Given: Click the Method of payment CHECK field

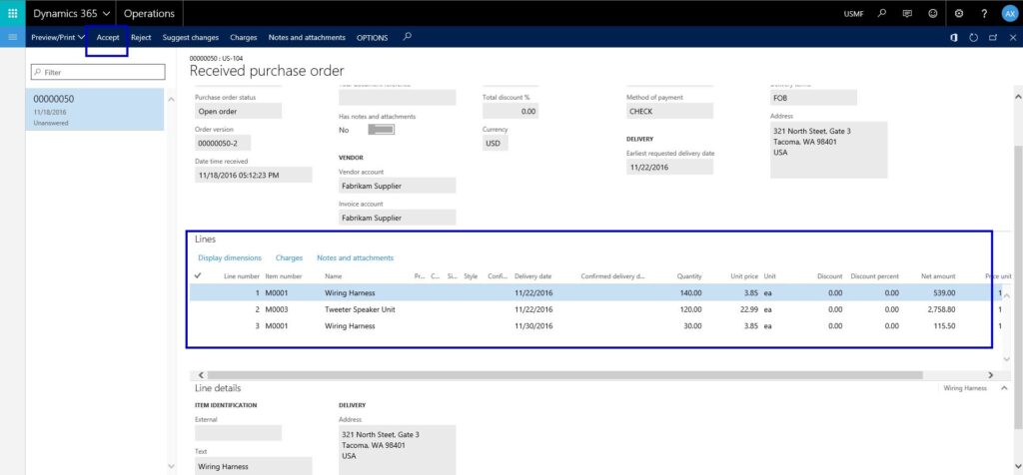Looking at the screenshot, I should [670, 111].
